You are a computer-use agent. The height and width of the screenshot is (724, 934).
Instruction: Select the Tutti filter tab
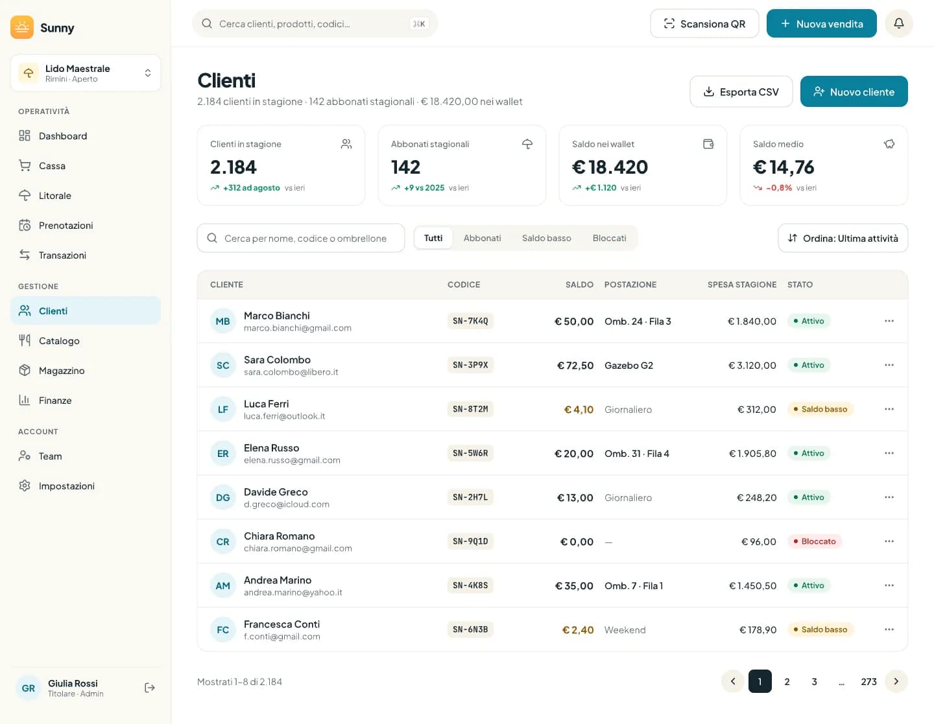(433, 238)
